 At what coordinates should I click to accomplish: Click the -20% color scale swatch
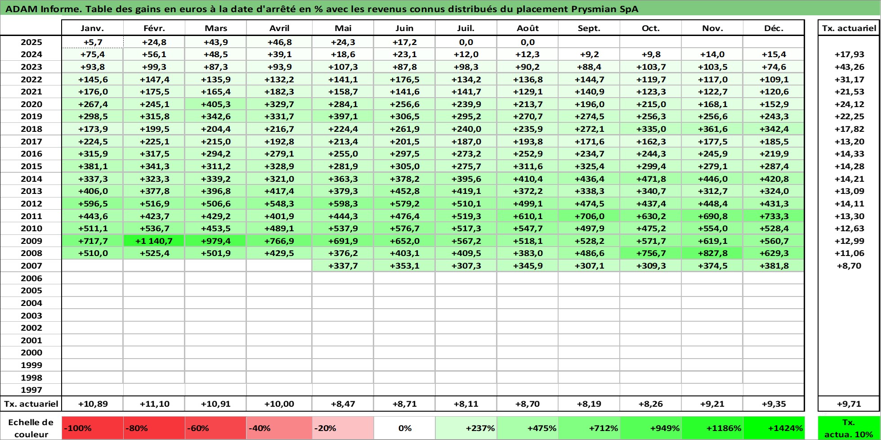click(343, 428)
